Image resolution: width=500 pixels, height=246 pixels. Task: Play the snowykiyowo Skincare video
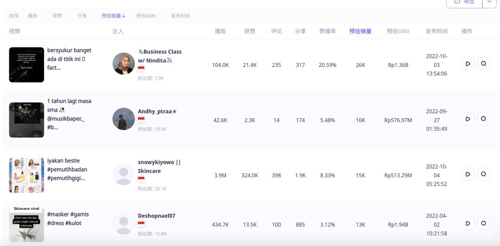point(468,174)
